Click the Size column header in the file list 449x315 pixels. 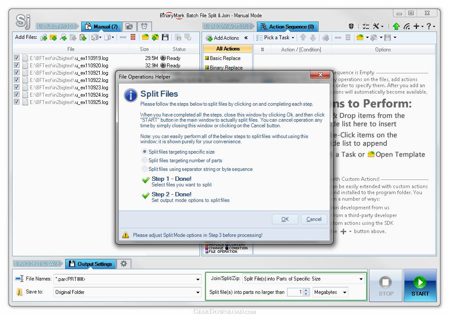pyautogui.click(x=144, y=49)
